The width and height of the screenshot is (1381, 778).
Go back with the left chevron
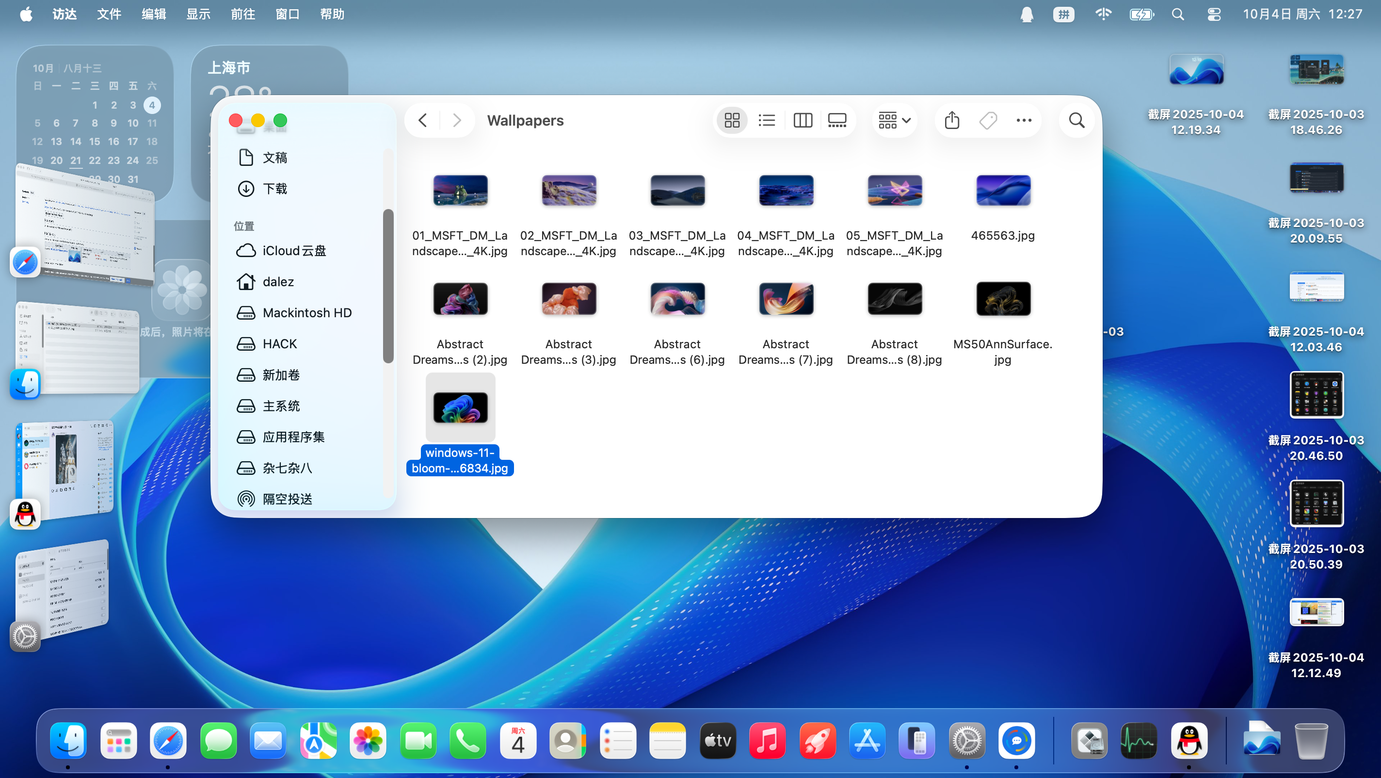click(x=422, y=120)
